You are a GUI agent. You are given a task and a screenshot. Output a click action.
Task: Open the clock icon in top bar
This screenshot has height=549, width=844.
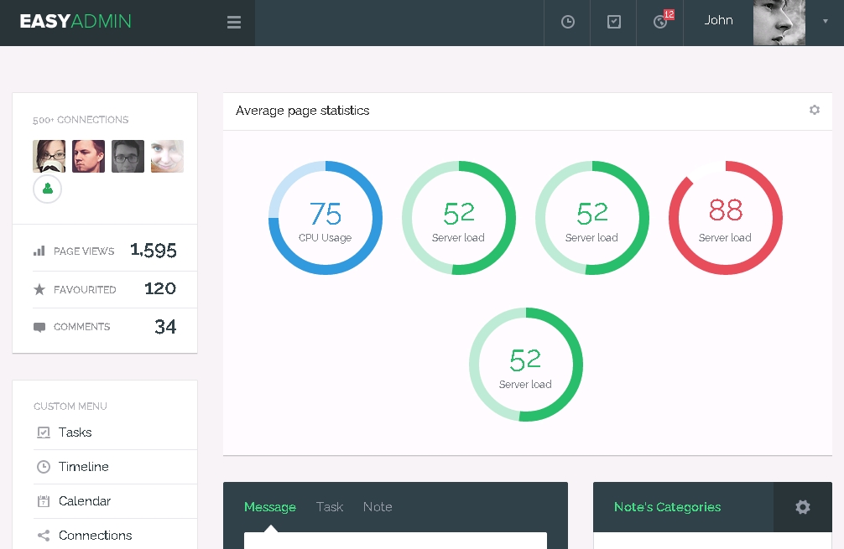(568, 23)
